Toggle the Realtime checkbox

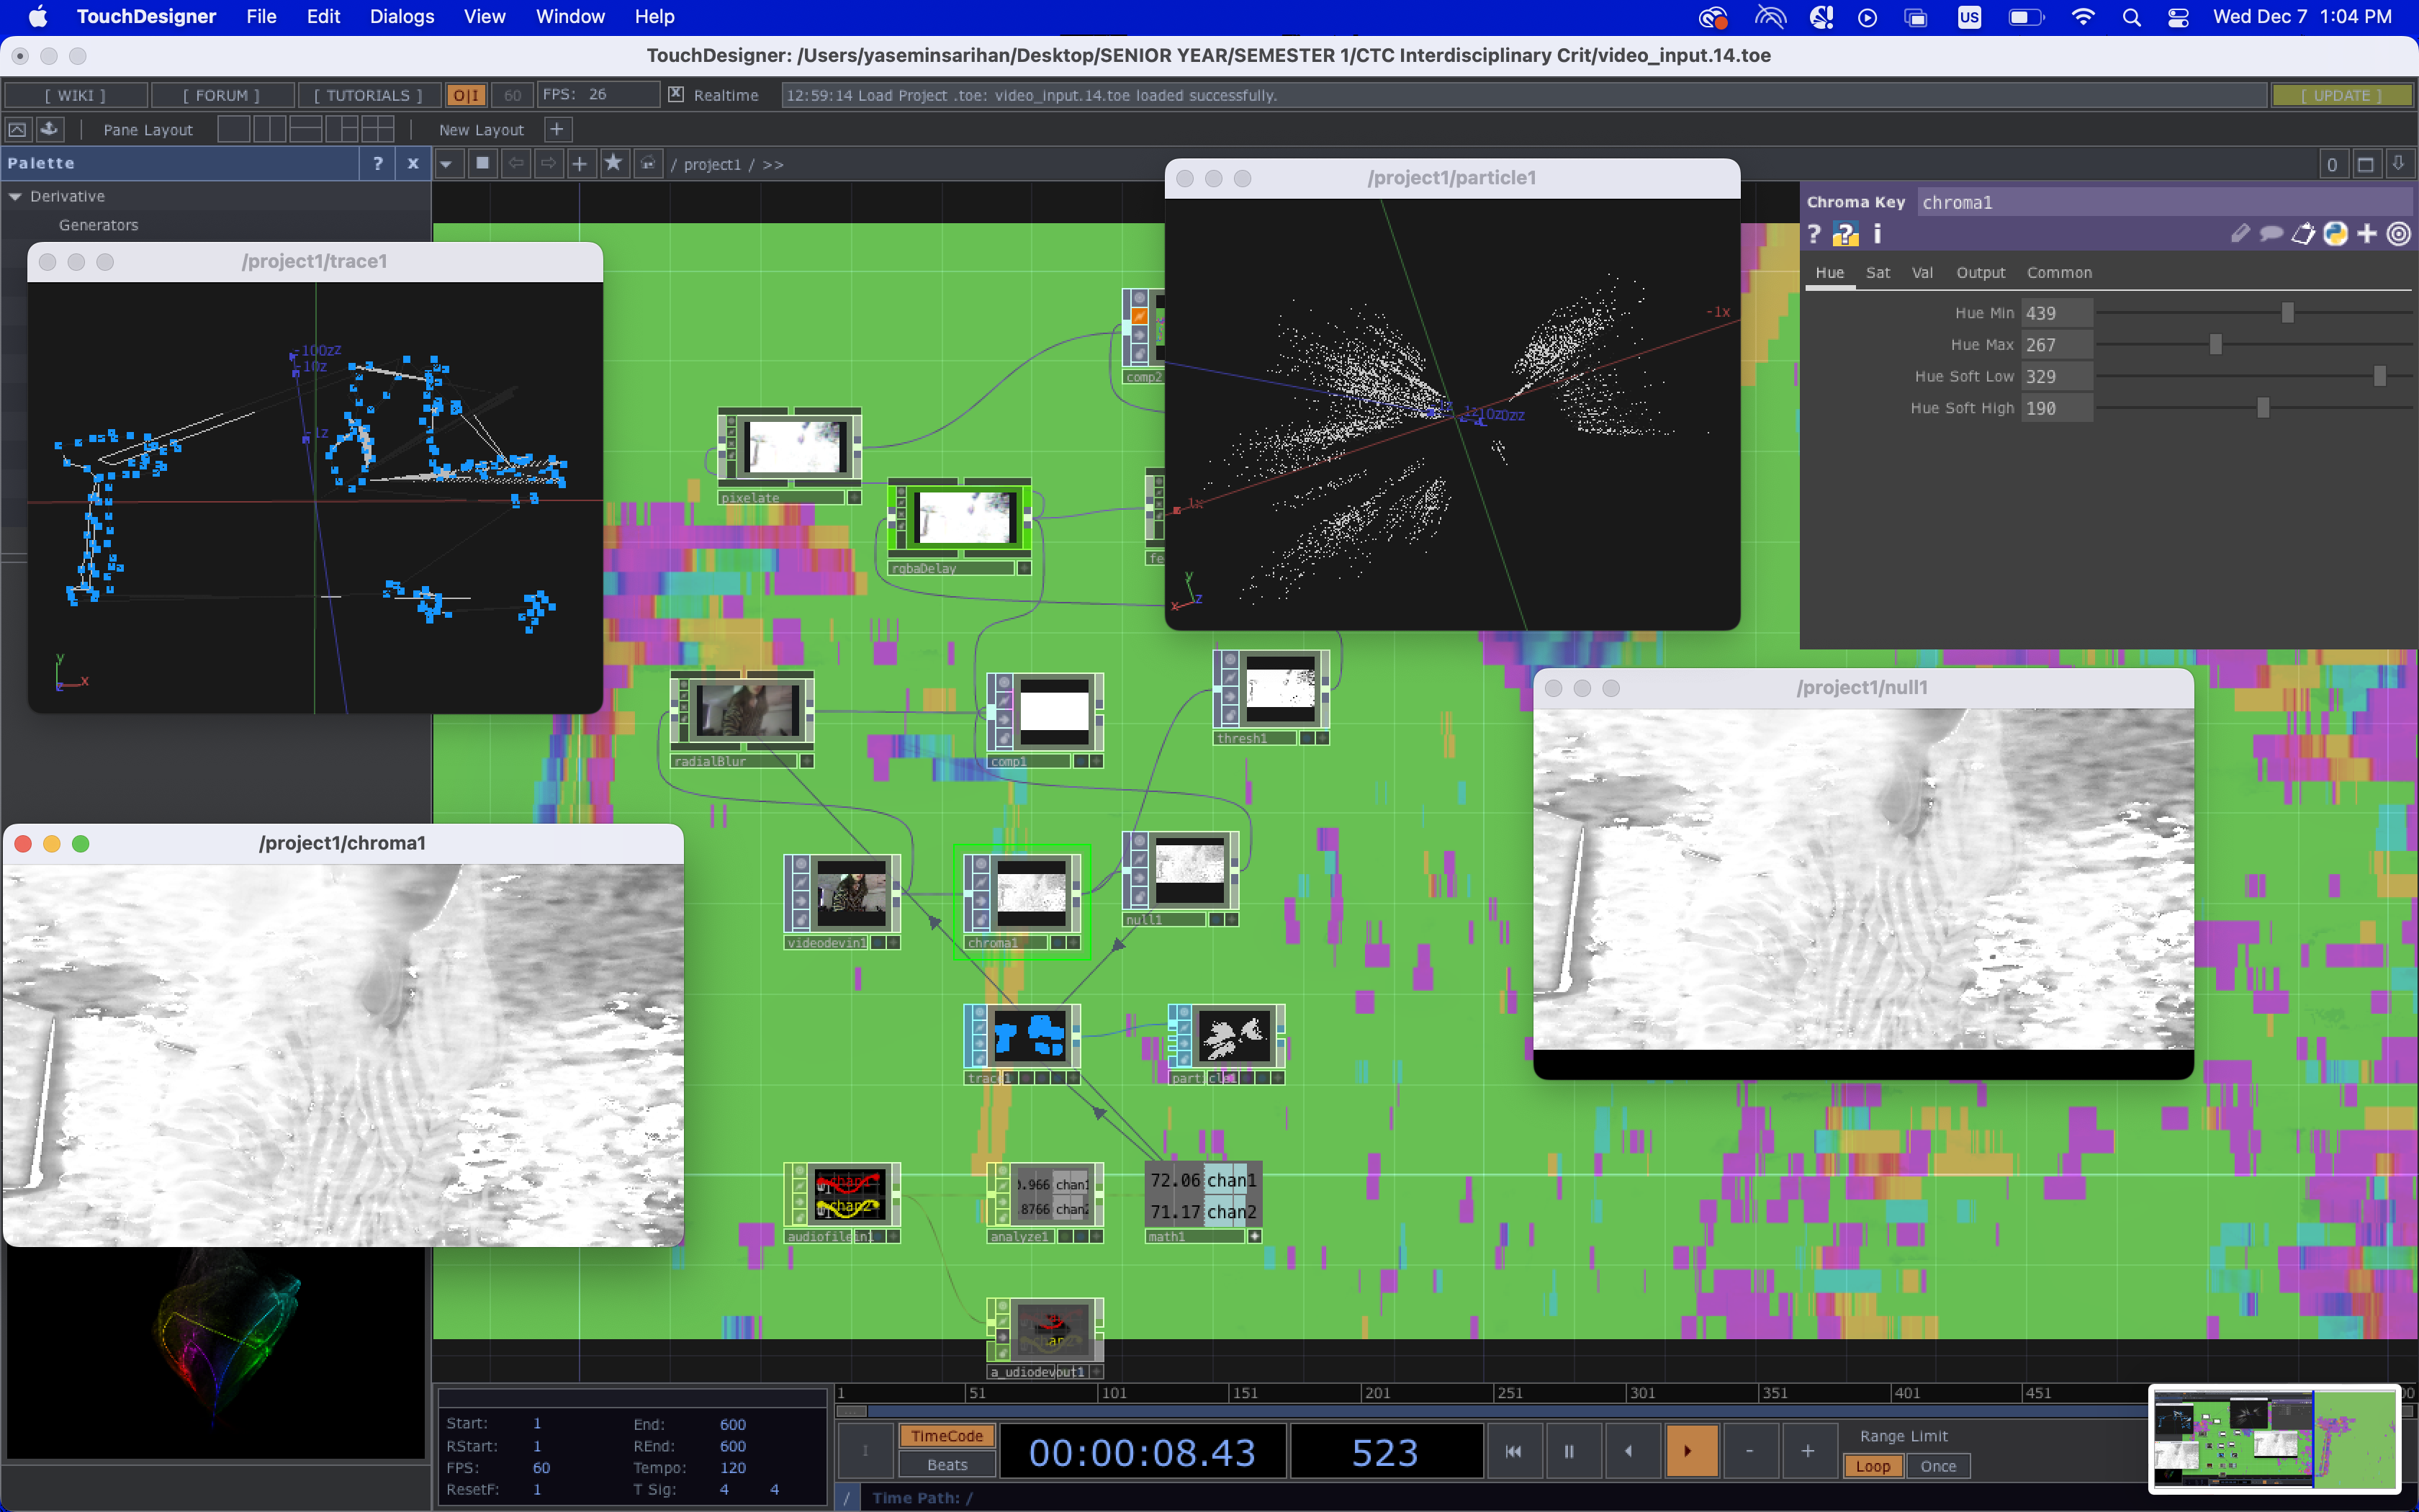click(676, 94)
